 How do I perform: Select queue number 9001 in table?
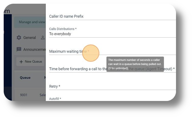24,95
